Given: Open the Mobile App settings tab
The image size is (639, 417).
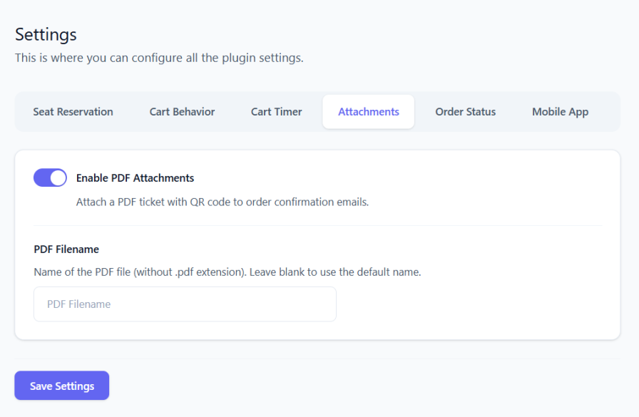Looking at the screenshot, I should tap(560, 112).
